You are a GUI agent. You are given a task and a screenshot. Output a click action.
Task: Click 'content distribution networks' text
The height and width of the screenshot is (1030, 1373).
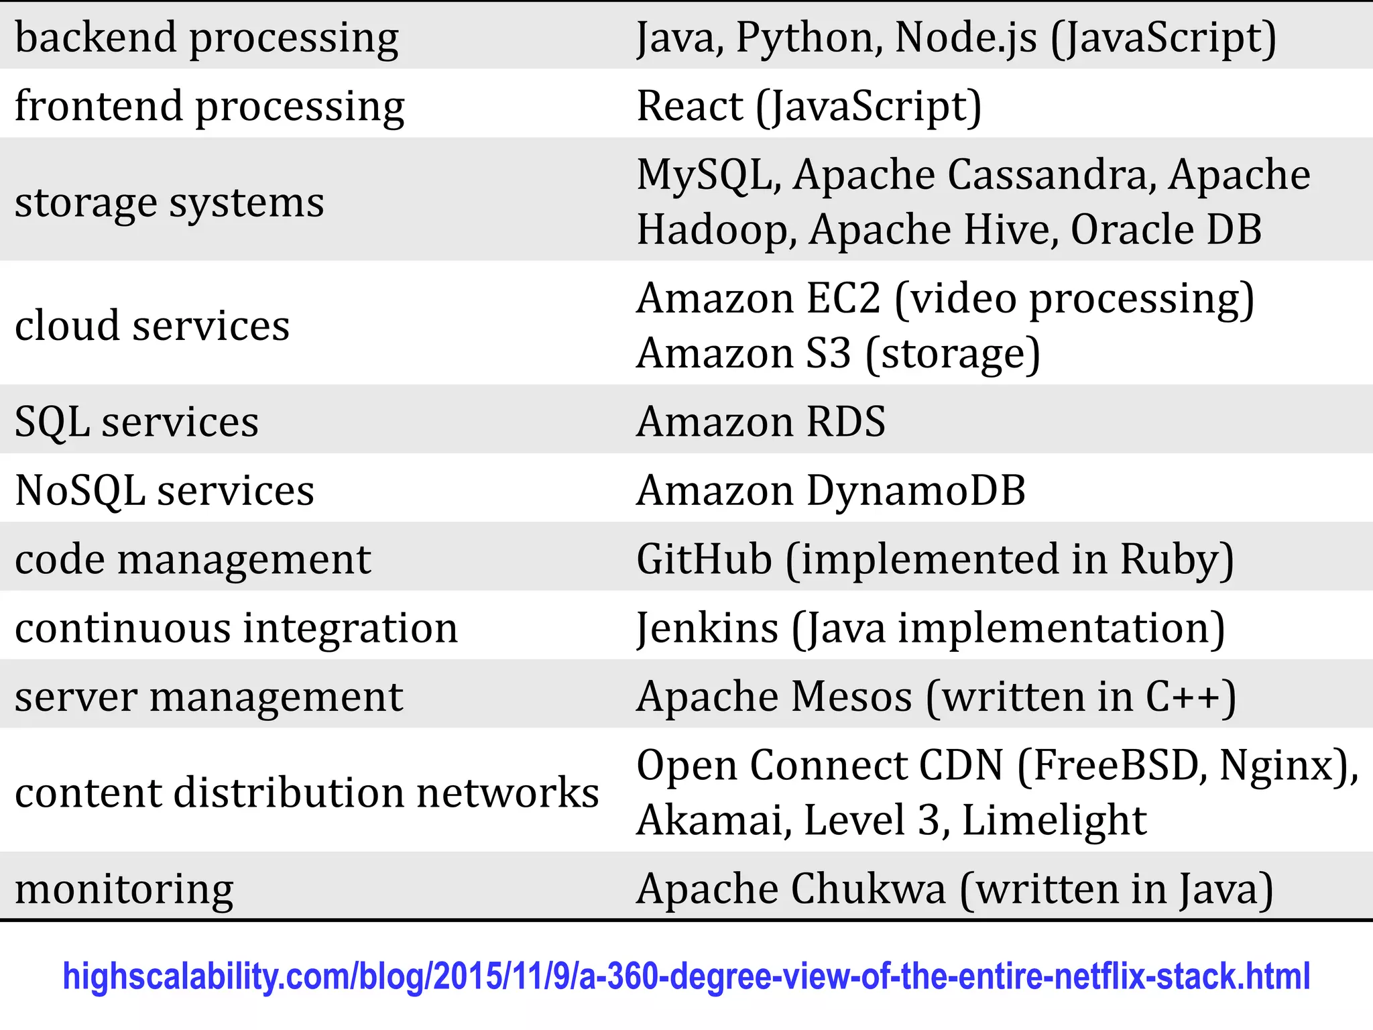[306, 793]
